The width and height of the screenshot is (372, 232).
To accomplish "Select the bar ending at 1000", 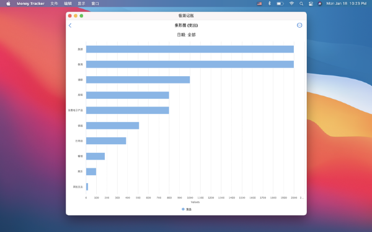I will tap(138, 80).
